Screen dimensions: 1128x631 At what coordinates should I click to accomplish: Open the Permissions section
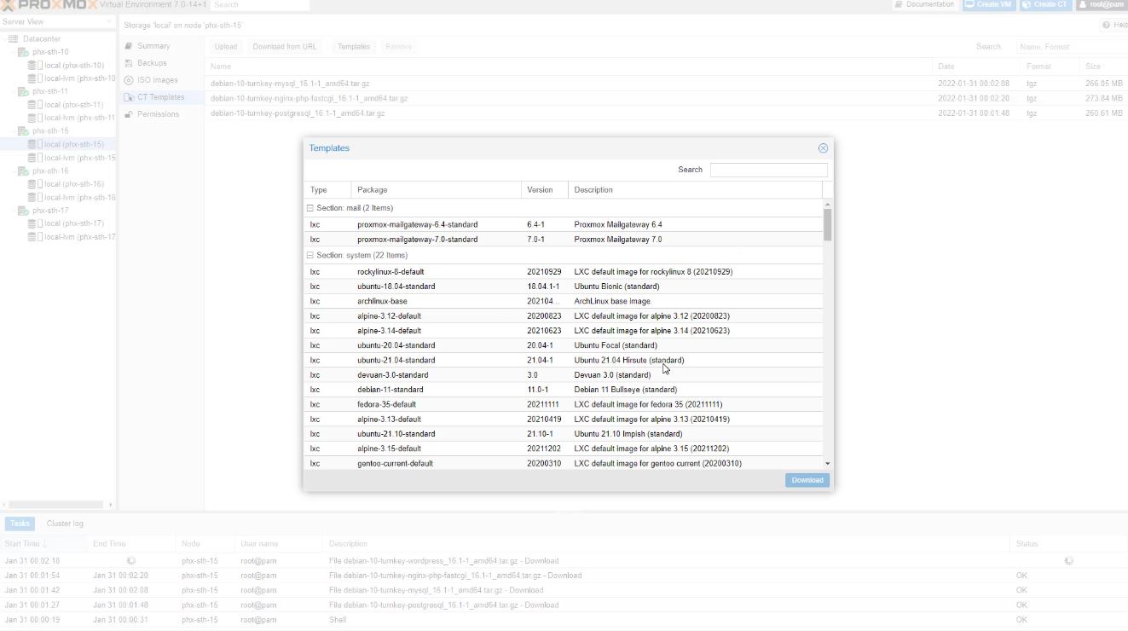coord(158,114)
